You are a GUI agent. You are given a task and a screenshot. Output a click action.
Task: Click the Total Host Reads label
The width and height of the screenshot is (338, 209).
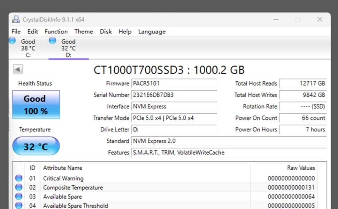click(256, 83)
